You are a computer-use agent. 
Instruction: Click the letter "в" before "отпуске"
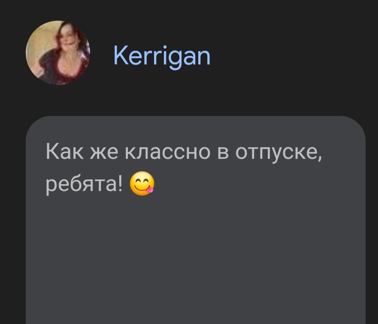pyautogui.click(x=223, y=152)
